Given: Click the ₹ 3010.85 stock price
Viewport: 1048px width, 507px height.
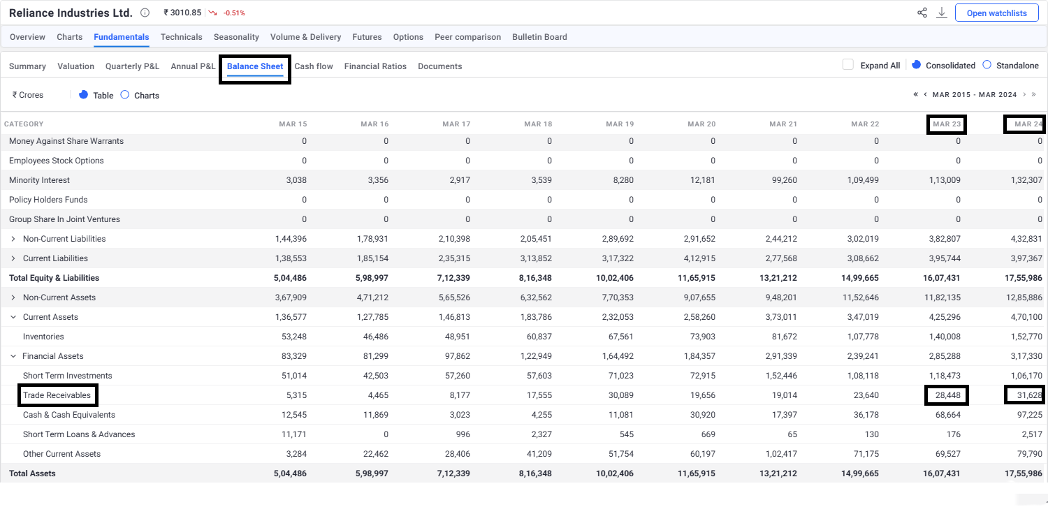Looking at the screenshot, I should click(x=182, y=13).
